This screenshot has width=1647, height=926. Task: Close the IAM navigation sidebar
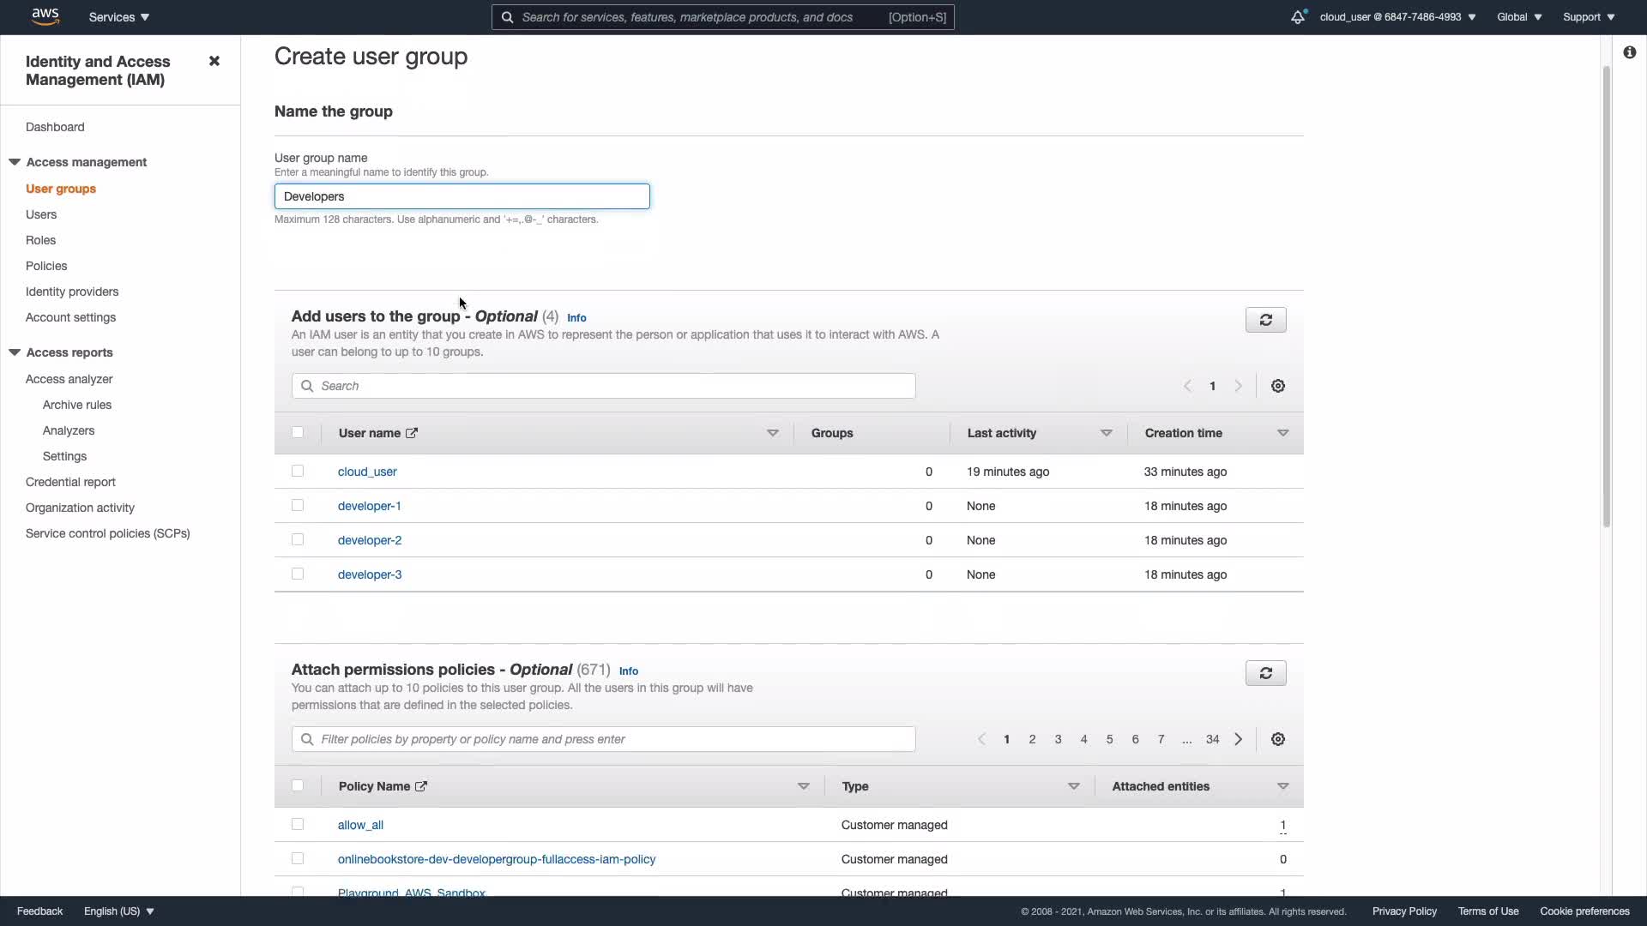click(214, 61)
